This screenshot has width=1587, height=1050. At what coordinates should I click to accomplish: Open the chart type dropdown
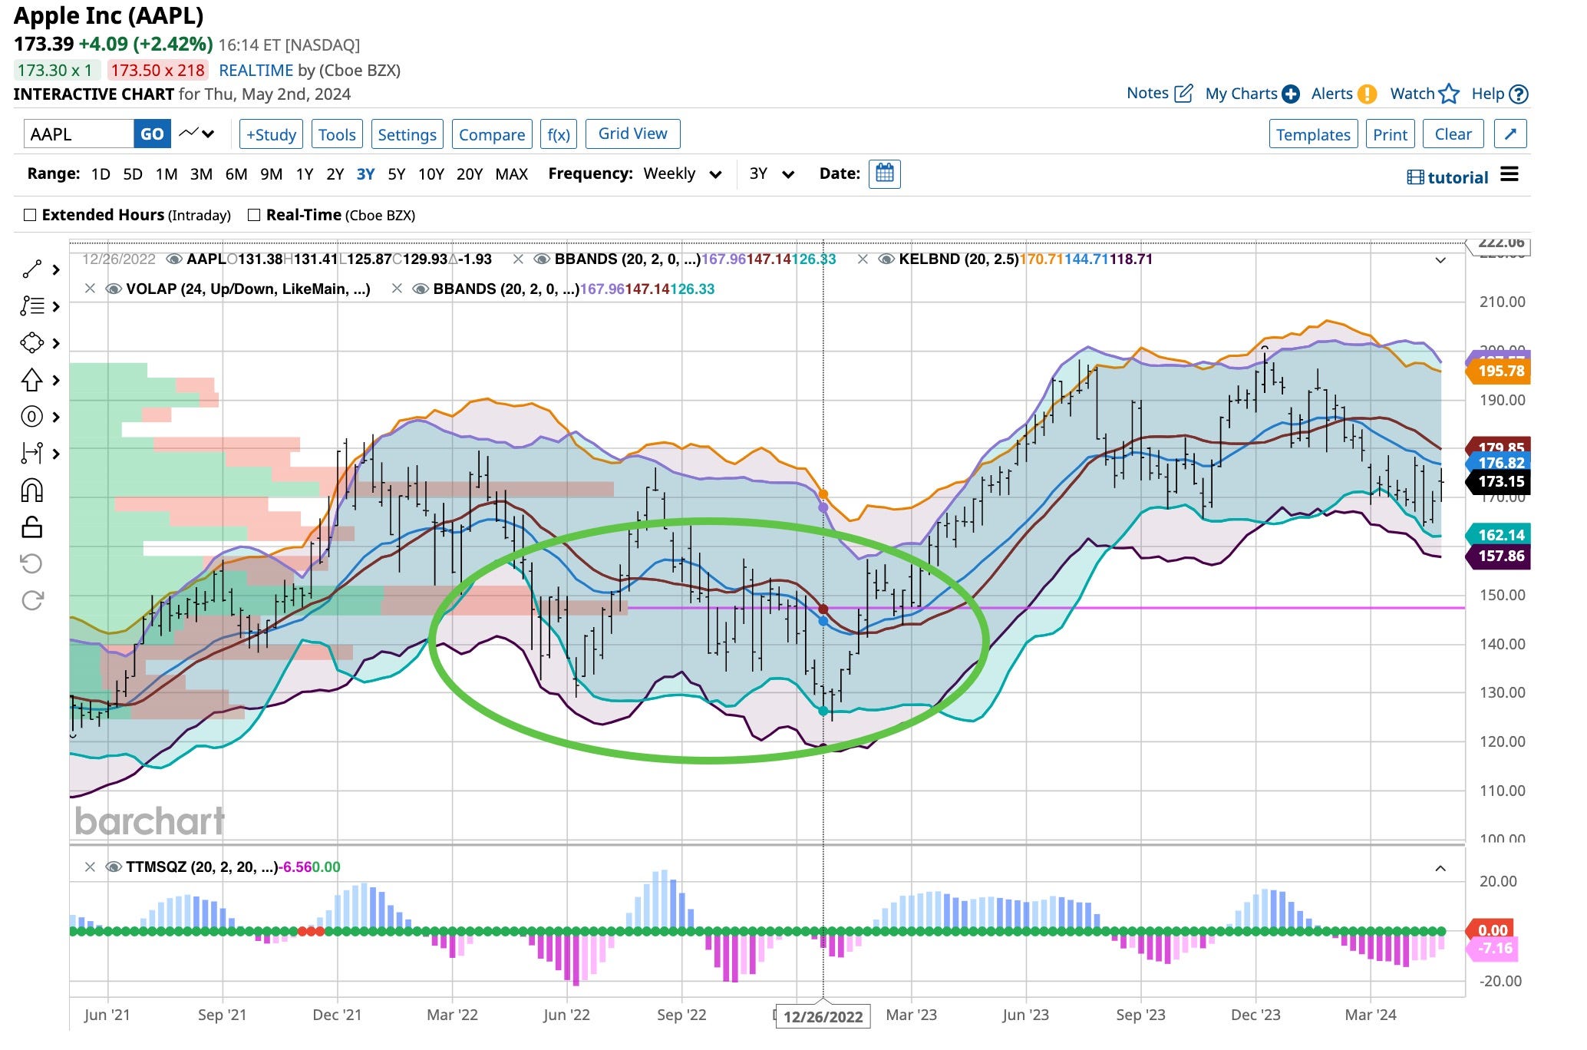[x=196, y=134]
